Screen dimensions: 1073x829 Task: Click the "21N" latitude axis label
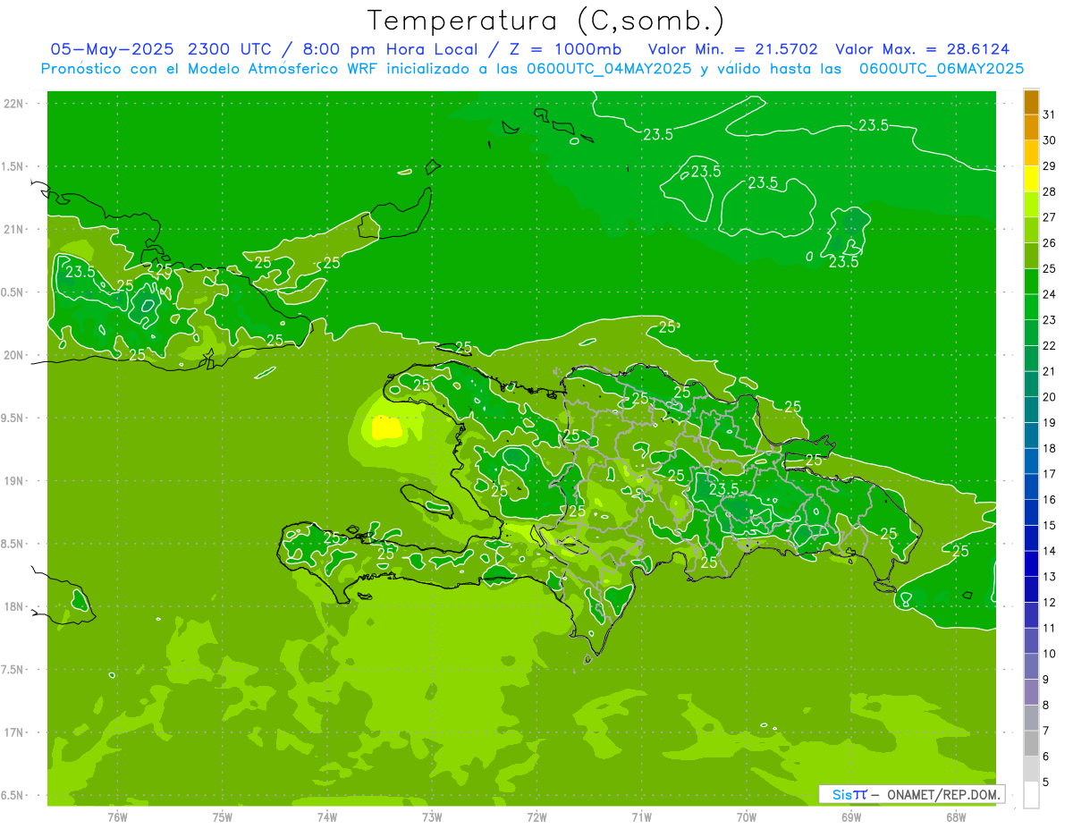[x=13, y=229]
